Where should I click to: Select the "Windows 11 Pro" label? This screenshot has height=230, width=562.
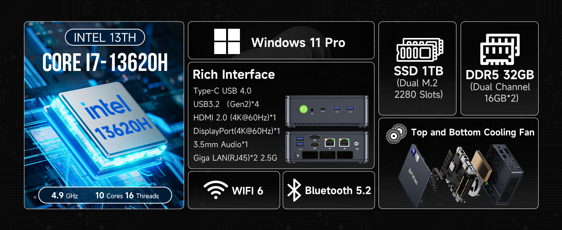298,43
